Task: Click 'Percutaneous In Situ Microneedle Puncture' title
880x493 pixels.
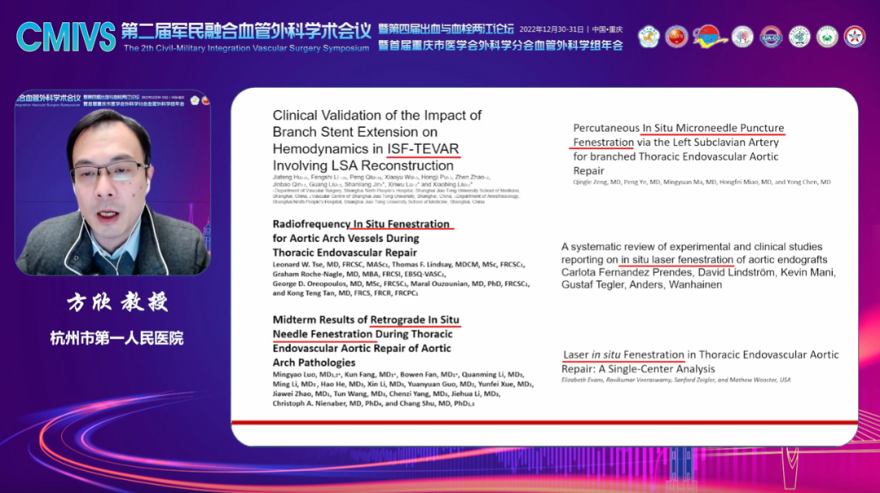Action: [679, 128]
